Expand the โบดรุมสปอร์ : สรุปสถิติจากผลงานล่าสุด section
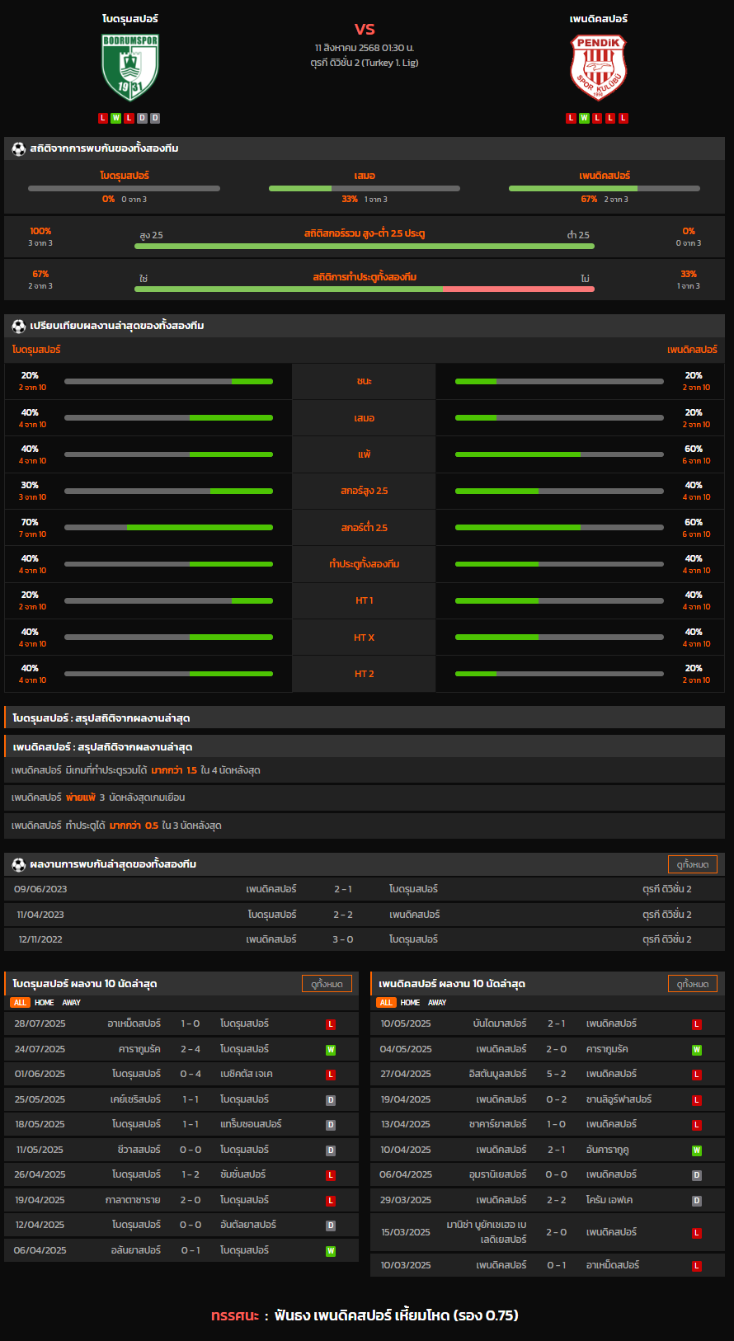This screenshot has width=734, height=1341. (x=365, y=718)
